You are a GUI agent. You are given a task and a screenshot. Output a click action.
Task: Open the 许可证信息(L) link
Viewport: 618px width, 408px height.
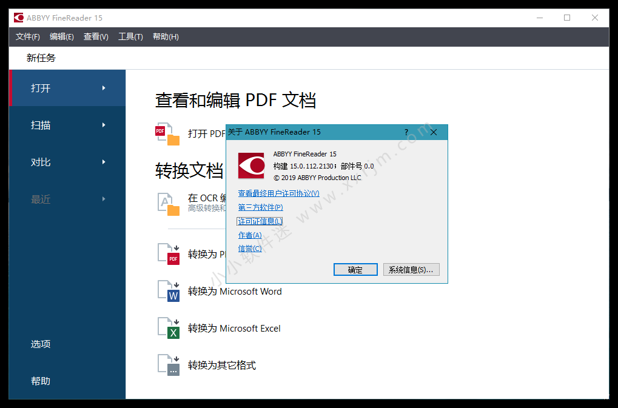coord(260,221)
